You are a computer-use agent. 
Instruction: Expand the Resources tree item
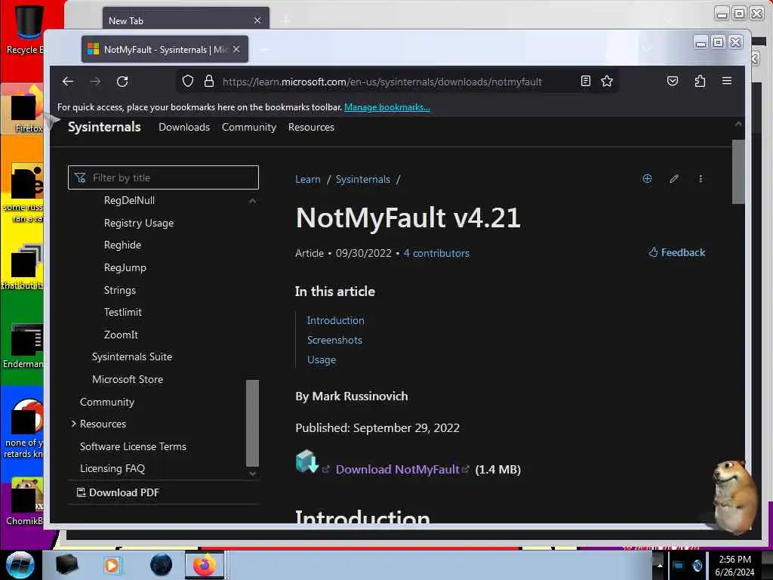(73, 424)
